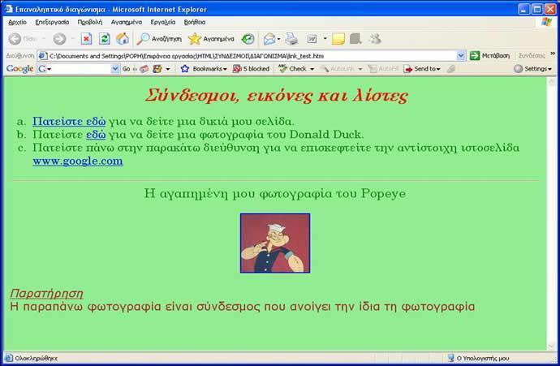Open the Back button history dropdown arrow
The width and height of the screenshot is (560, 366).
point(43,39)
